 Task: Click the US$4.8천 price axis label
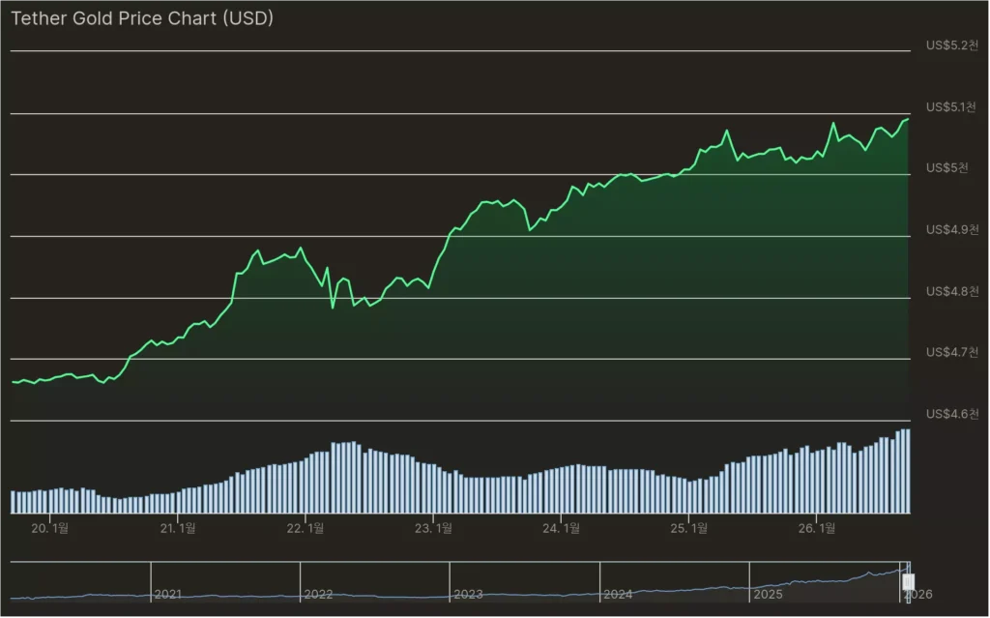point(951,291)
